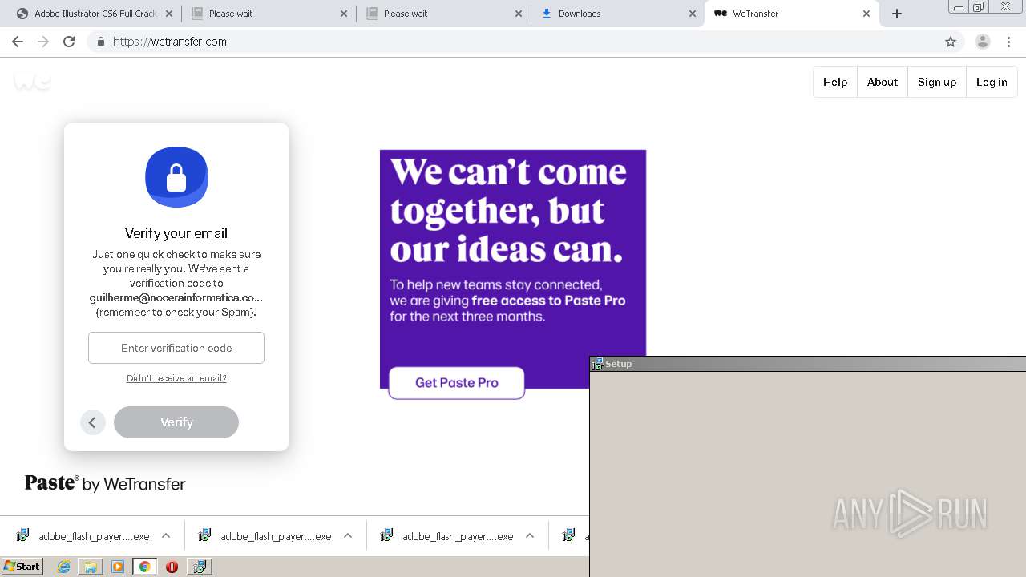Open the Help menu item
Viewport: 1026px width, 577px height.
pos(835,82)
